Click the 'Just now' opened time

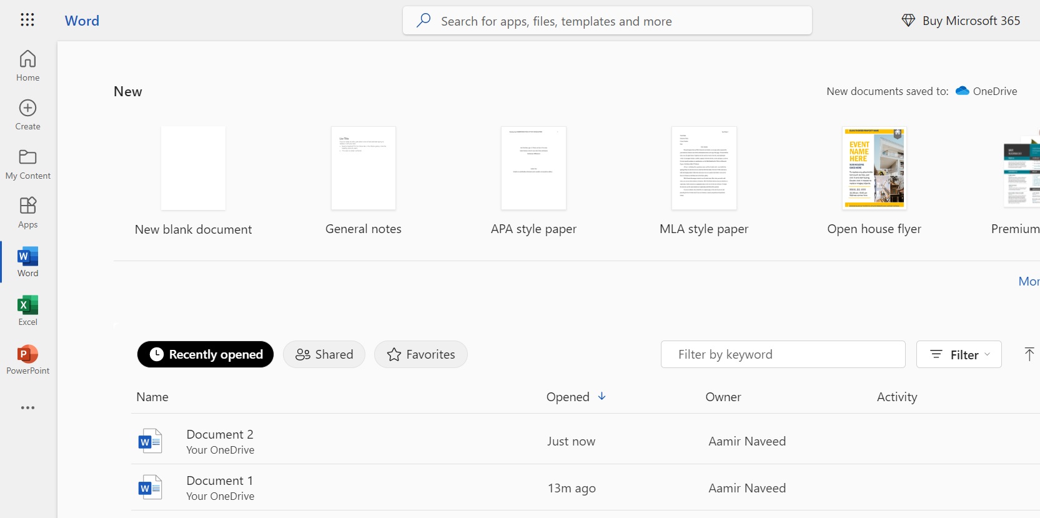(x=571, y=441)
